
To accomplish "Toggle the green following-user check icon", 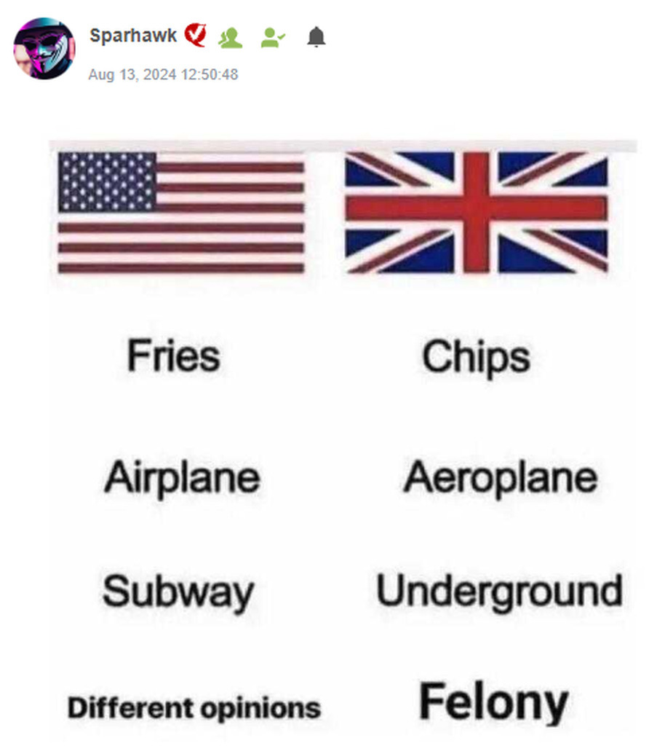I will click(x=273, y=38).
